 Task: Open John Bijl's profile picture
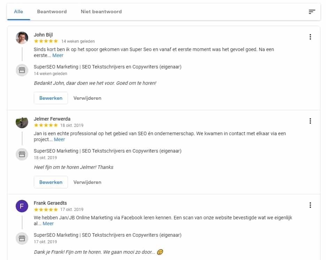(22, 38)
